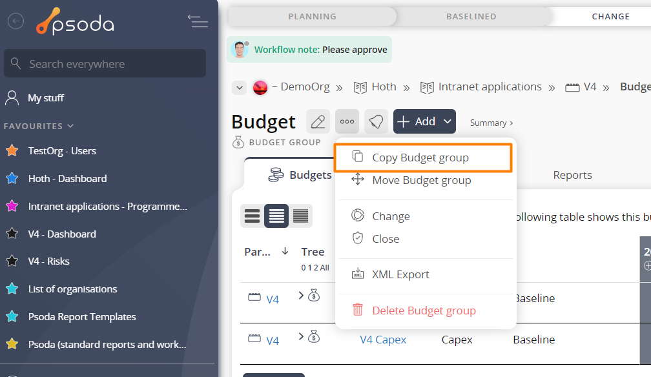Switch to the Reports tab

coord(572,175)
